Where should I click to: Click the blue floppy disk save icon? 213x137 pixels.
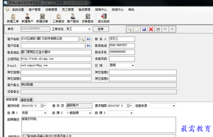pyautogui.click(x=144, y=29)
